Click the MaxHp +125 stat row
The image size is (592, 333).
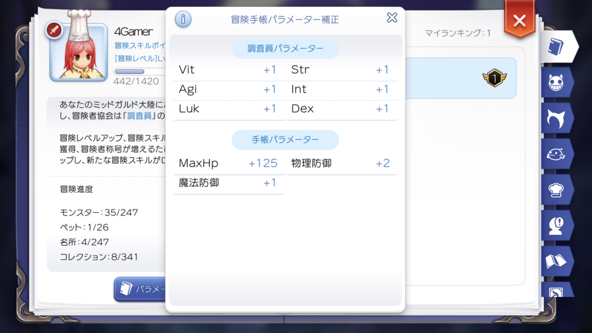pyautogui.click(x=228, y=163)
